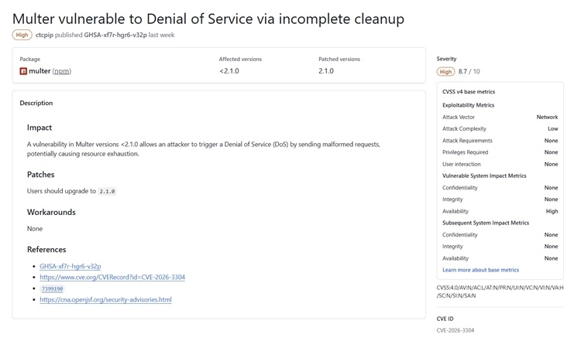
Task: Click the GHSA ID in the published line
Action: [x=116, y=35]
